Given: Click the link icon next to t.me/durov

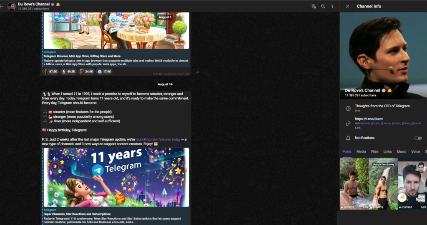Looking at the screenshot, I should 348,124.
